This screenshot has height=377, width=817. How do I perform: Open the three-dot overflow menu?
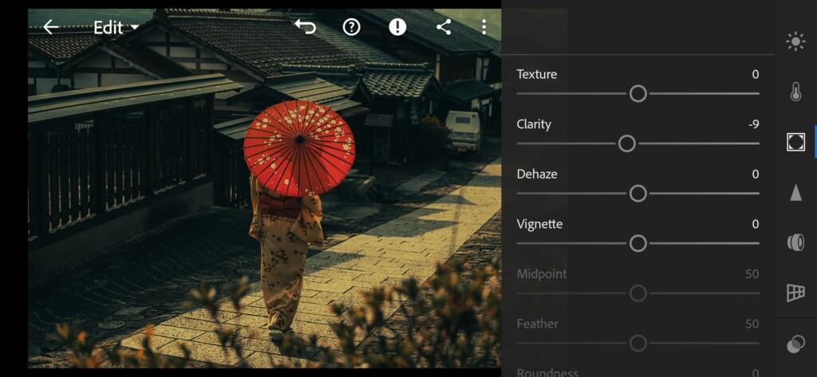(x=484, y=27)
